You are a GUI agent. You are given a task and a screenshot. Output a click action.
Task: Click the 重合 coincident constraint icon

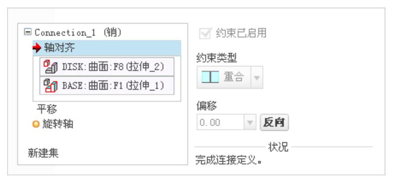210,77
